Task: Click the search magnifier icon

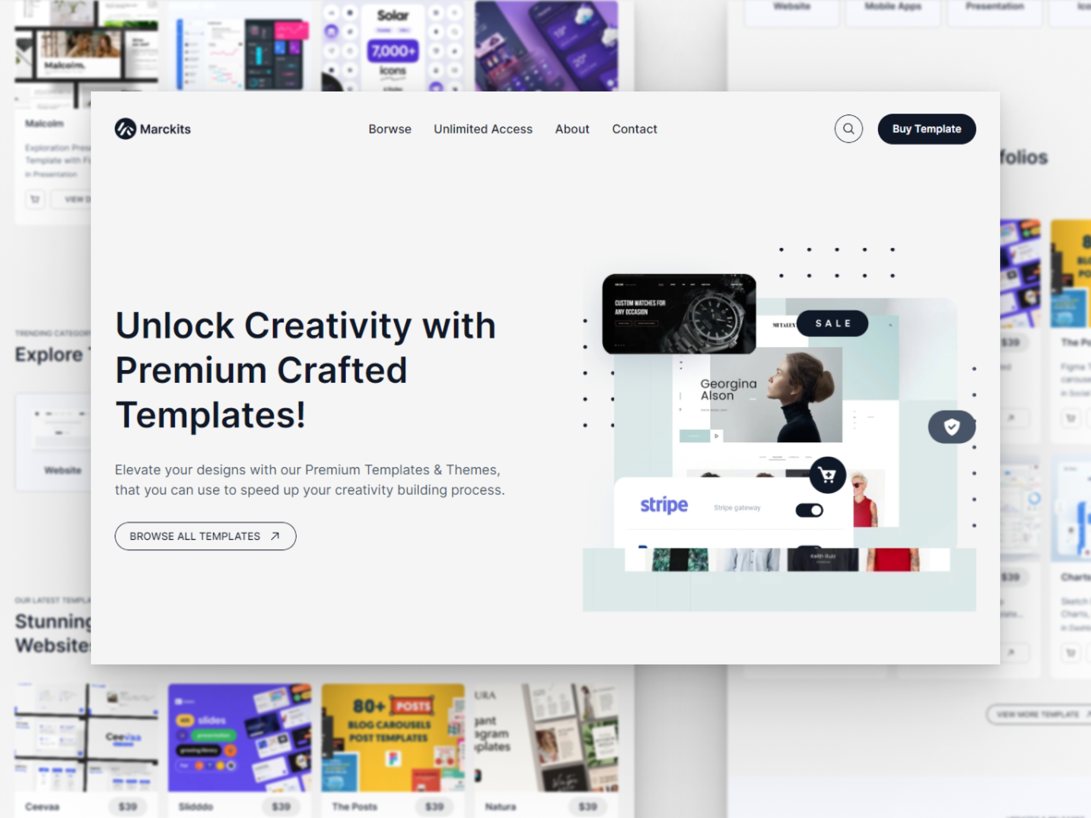Action: pyautogui.click(x=849, y=129)
